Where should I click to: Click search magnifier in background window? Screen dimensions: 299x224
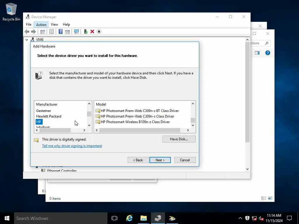(x=267, y=43)
